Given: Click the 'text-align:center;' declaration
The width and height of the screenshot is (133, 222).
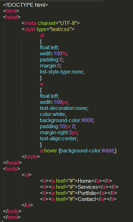Looking at the screenshot, I should click(x=59, y=138).
